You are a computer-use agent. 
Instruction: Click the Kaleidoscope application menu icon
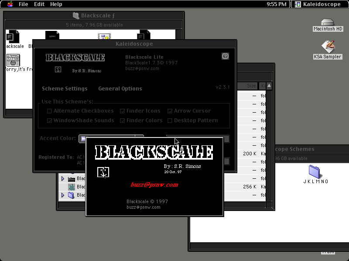(298, 4)
